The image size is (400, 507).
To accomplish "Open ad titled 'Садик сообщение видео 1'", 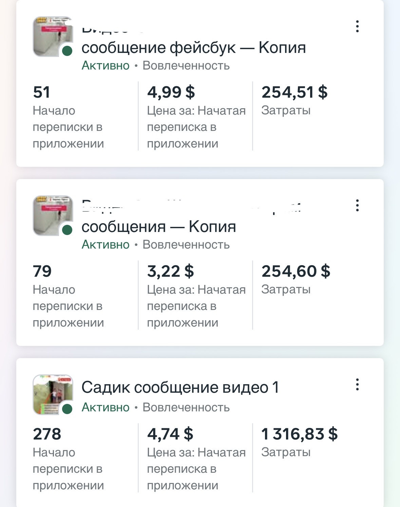I will pyautogui.click(x=180, y=387).
